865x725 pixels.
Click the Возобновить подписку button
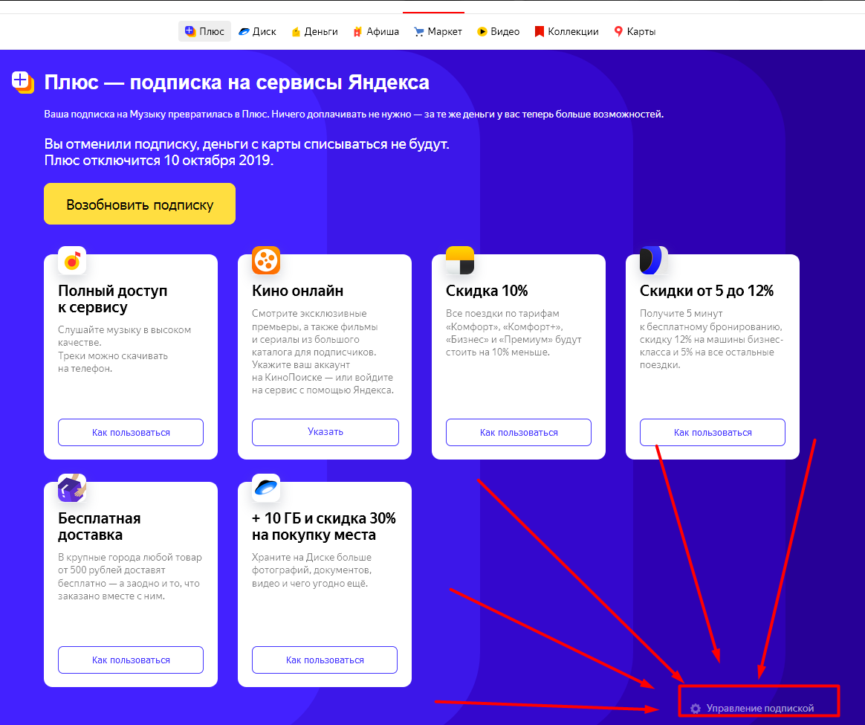[x=140, y=204]
